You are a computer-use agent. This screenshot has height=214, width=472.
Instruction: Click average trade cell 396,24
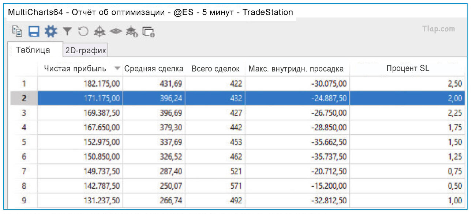[x=154, y=98]
